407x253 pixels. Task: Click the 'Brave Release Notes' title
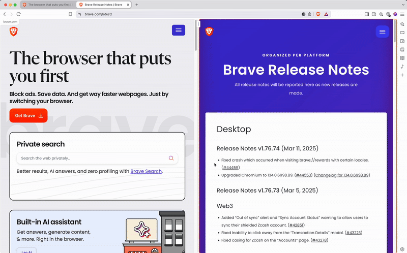[296, 70]
